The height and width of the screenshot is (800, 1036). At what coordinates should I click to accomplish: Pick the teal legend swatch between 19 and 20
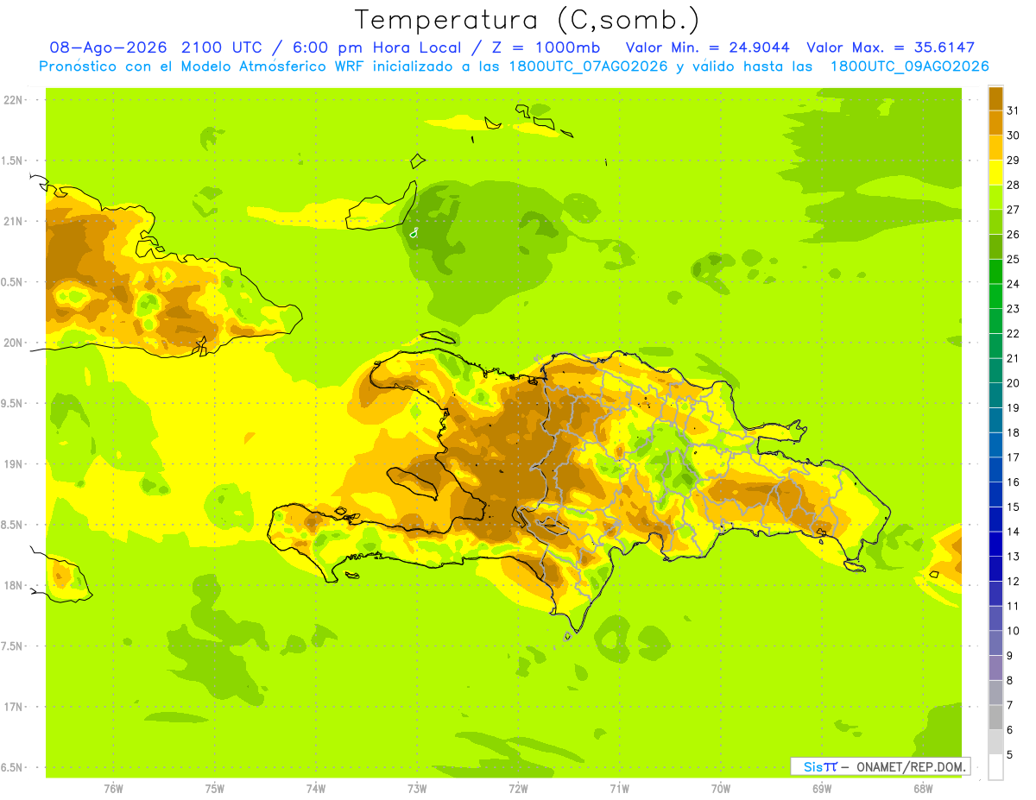995,395
